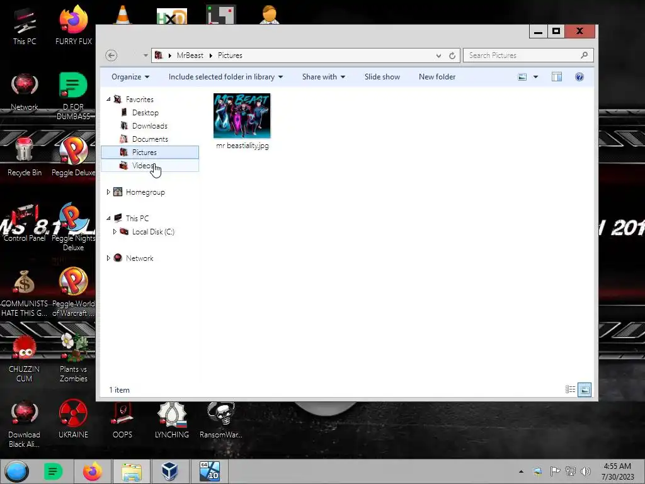645x484 pixels.
Task: Open OOPS desktop shortcut
Action: coord(122,420)
